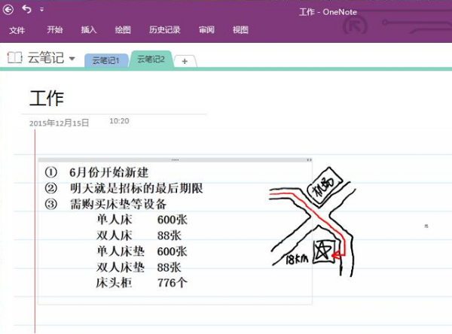Viewport: 452px width, 334px height.
Task: Open the 插入 ribbon tab
Action: pyautogui.click(x=89, y=30)
